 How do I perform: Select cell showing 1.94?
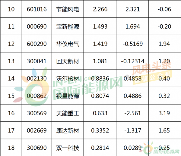pos(165,44)
